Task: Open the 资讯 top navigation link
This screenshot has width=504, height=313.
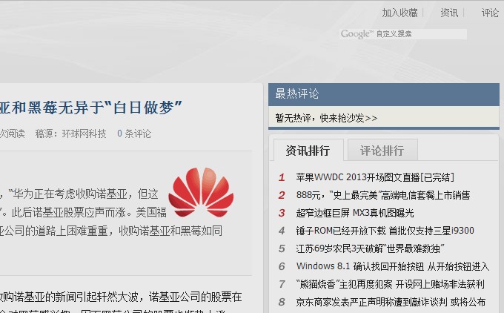Action: tap(449, 13)
